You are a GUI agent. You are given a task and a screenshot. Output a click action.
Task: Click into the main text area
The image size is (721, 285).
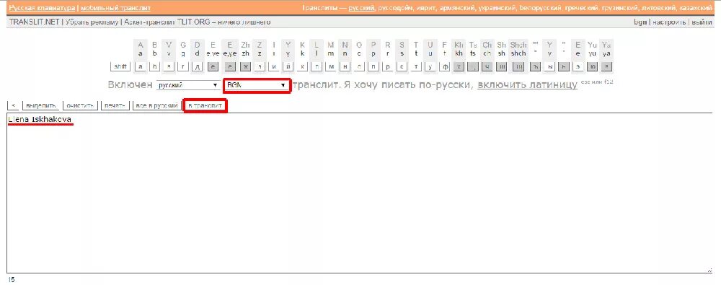click(x=360, y=193)
